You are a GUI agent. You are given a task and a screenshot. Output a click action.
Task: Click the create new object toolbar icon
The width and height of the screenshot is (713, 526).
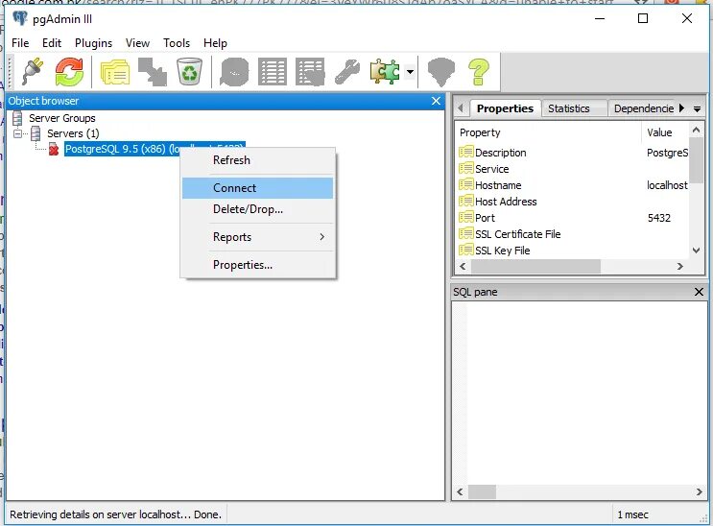[153, 71]
